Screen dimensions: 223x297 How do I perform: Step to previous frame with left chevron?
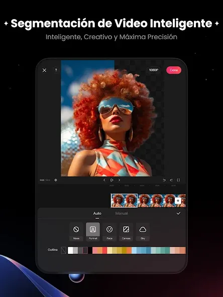point(104,180)
